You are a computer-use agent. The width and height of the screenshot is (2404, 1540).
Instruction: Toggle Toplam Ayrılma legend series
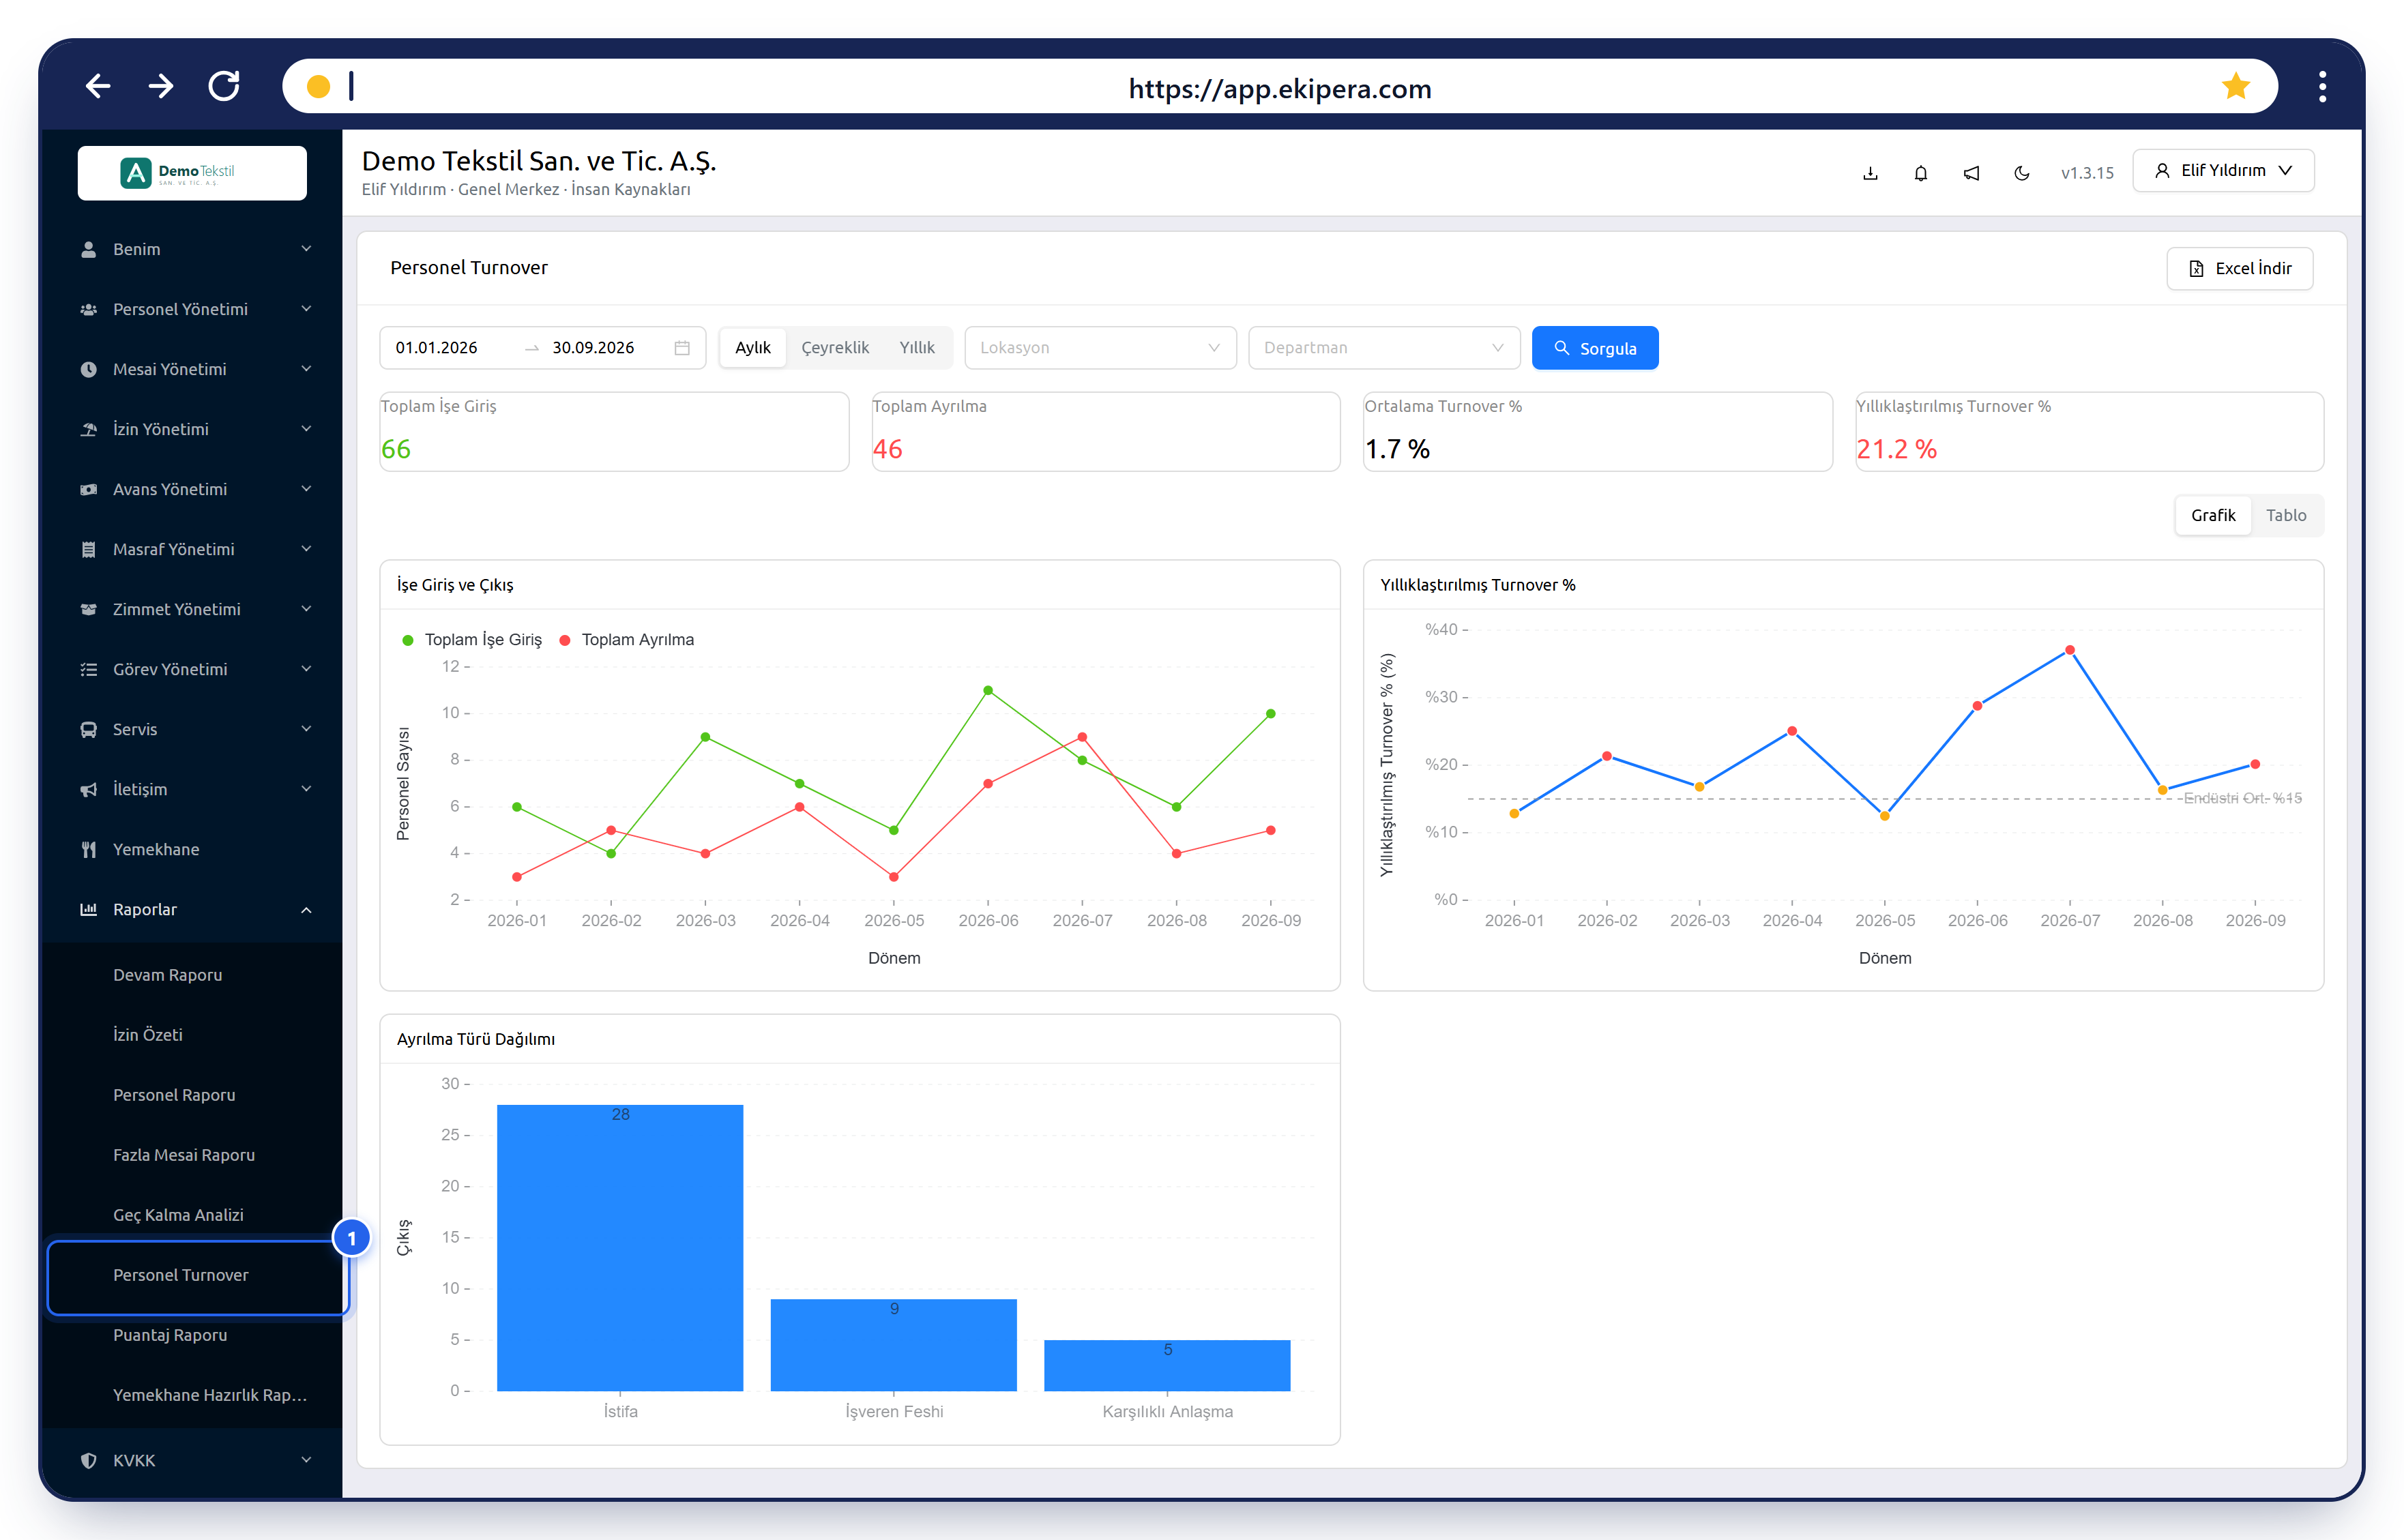coord(626,640)
